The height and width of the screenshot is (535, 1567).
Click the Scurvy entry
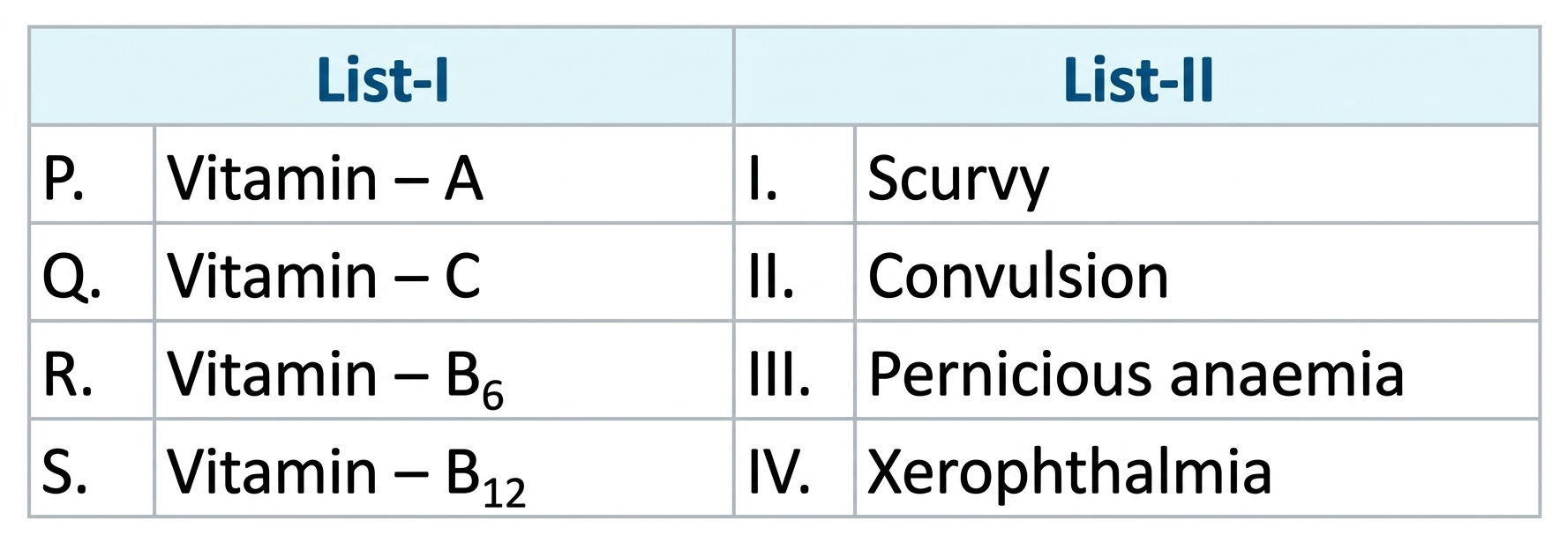[x=958, y=181]
